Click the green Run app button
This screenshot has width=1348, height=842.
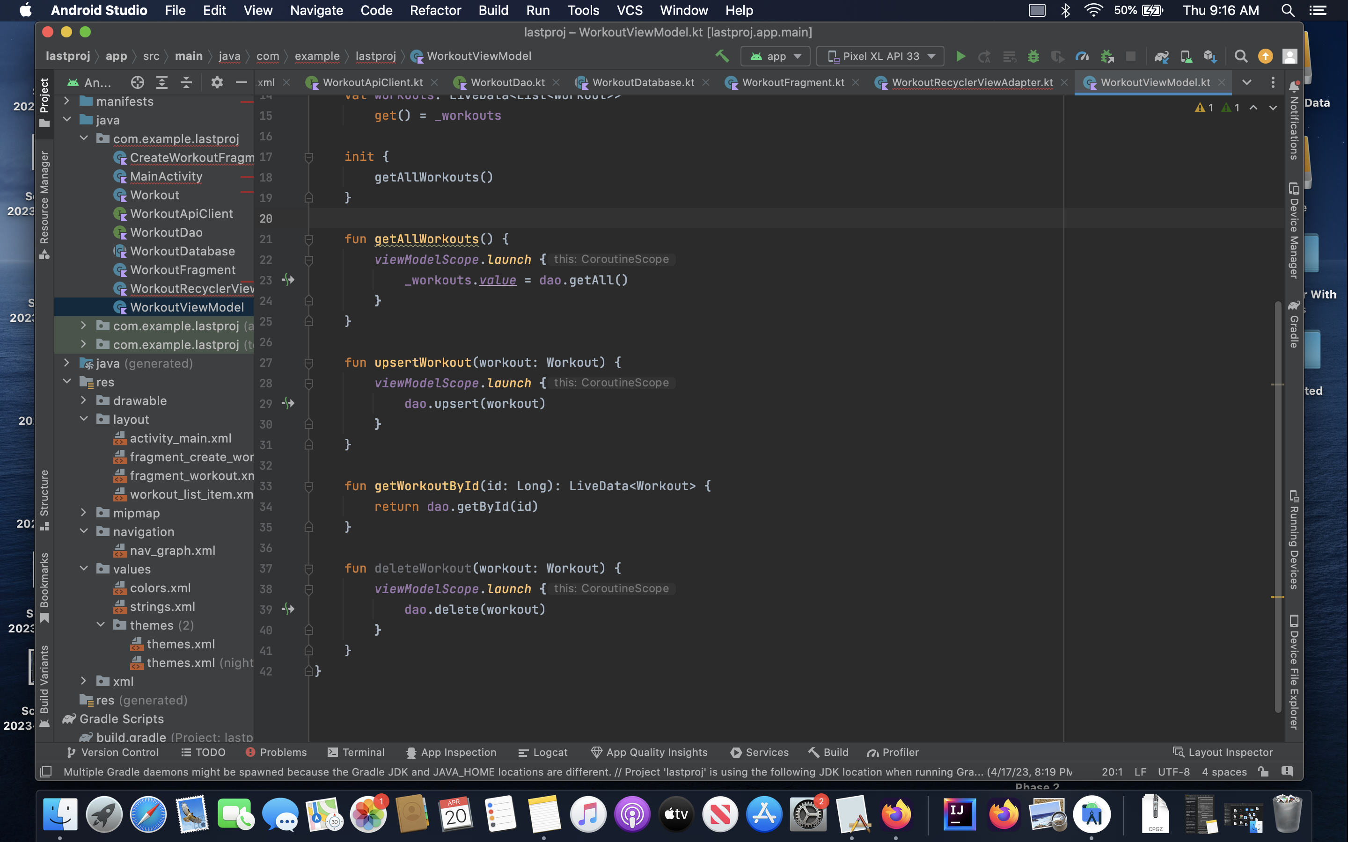pos(960,56)
